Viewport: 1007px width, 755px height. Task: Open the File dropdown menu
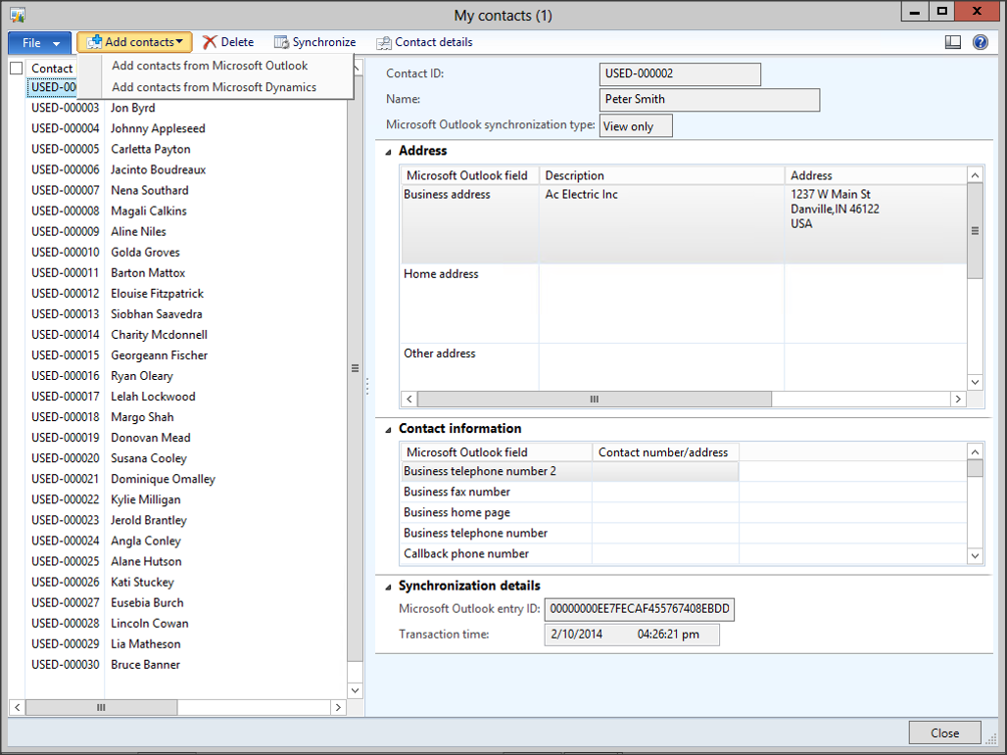[40, 43]
